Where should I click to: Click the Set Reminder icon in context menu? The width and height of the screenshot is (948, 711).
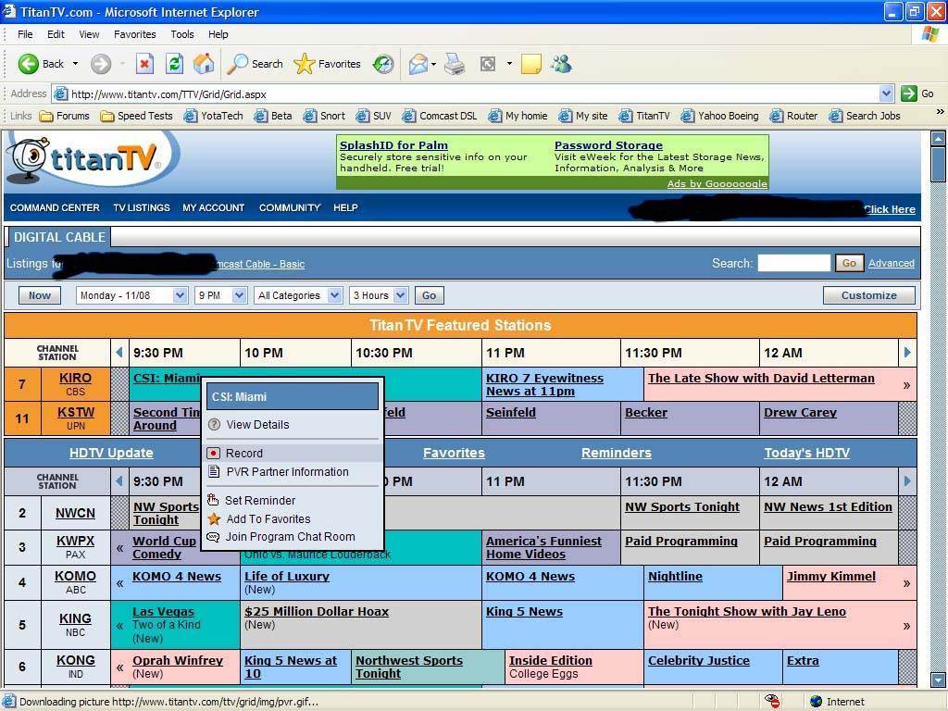213,500
